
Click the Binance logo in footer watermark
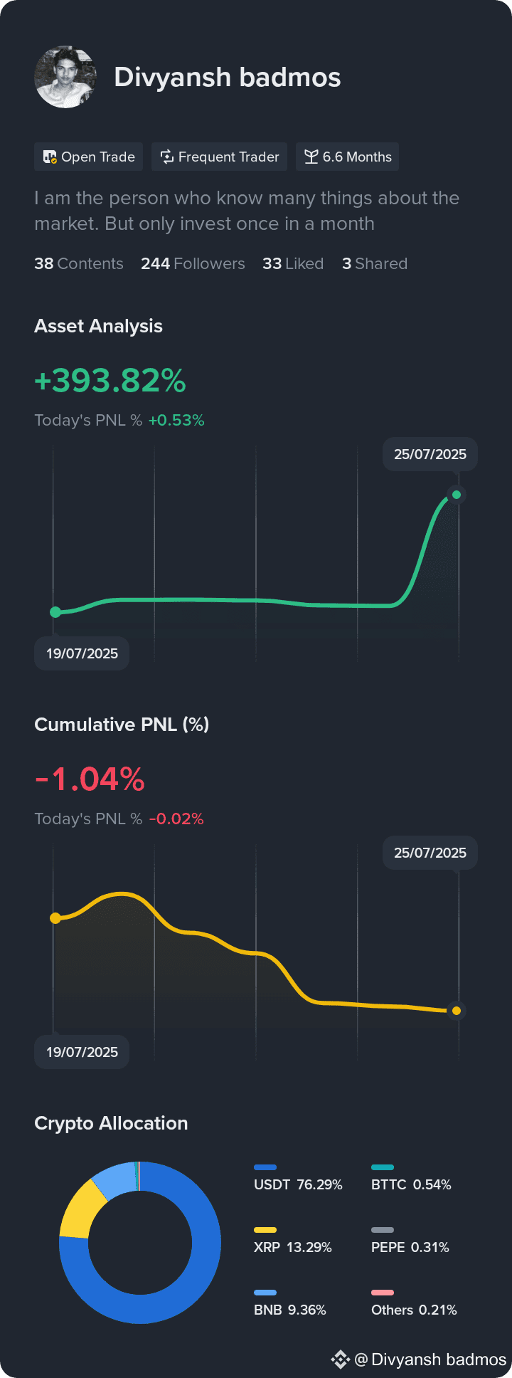pos(341,1359)
